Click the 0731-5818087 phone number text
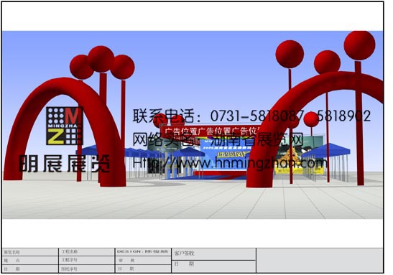 (x=257, y=116)
